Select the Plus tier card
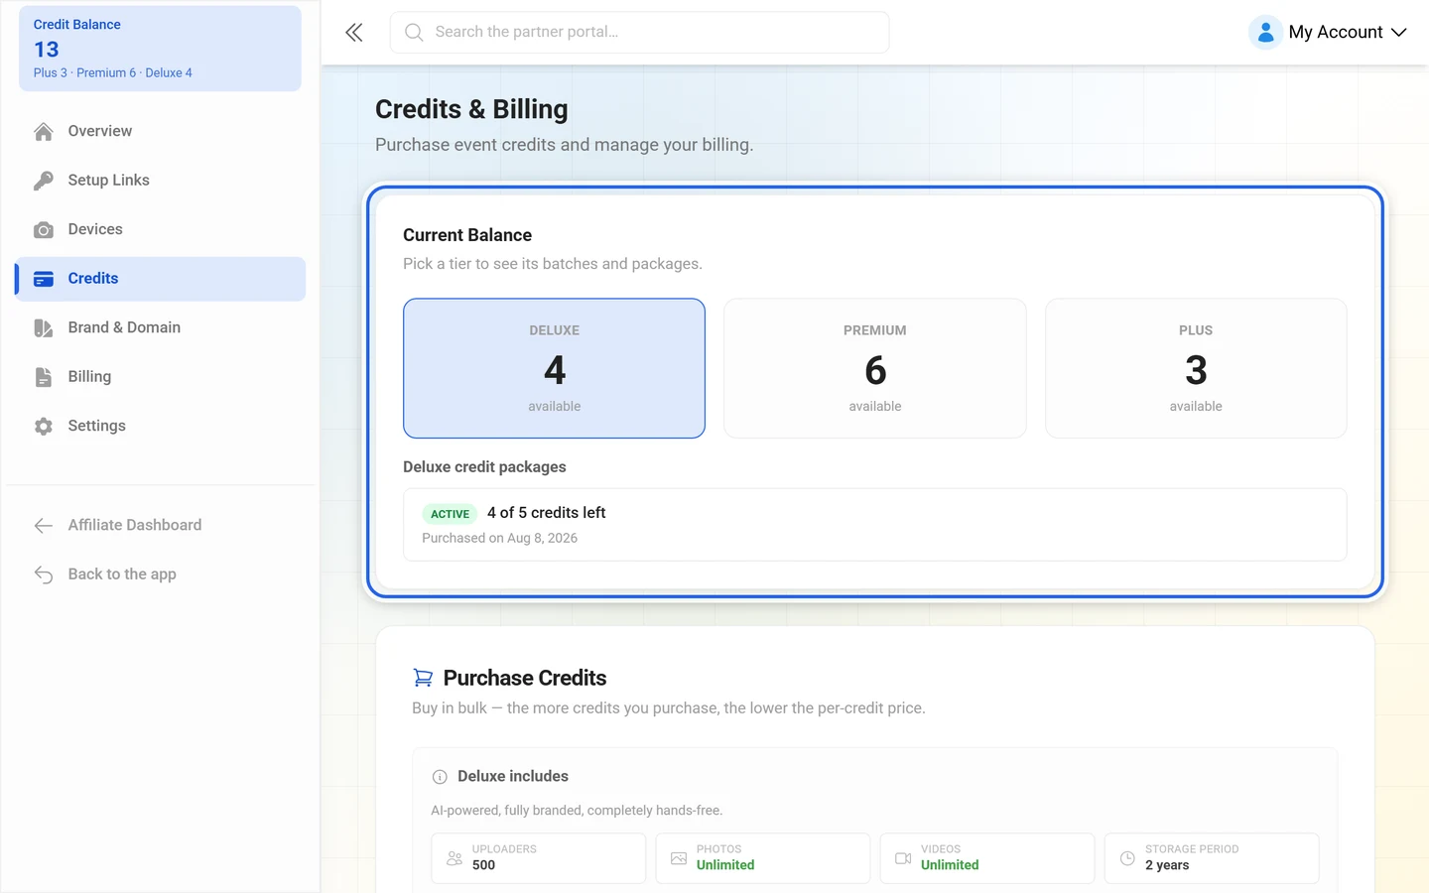This screenshot has width=1429, height=893. (1196, 368)
